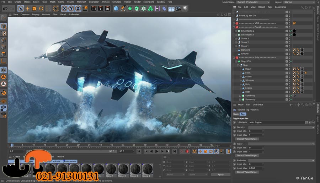Toggle visibility dots for the Windows object

(x=289, y=80)
